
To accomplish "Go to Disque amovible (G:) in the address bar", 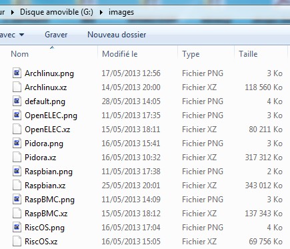I will 57,12.
